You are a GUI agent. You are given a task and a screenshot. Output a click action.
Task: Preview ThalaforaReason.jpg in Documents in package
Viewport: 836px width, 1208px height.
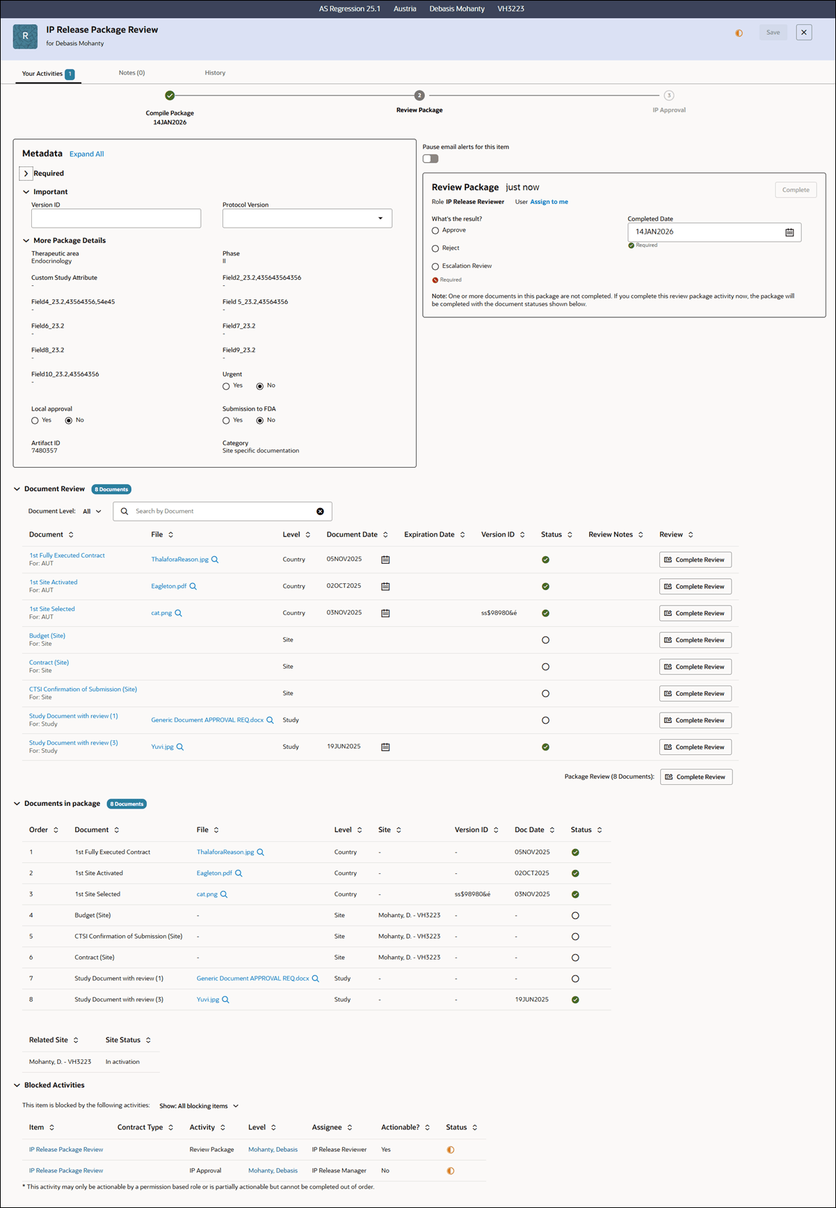(x=261, y=852)
